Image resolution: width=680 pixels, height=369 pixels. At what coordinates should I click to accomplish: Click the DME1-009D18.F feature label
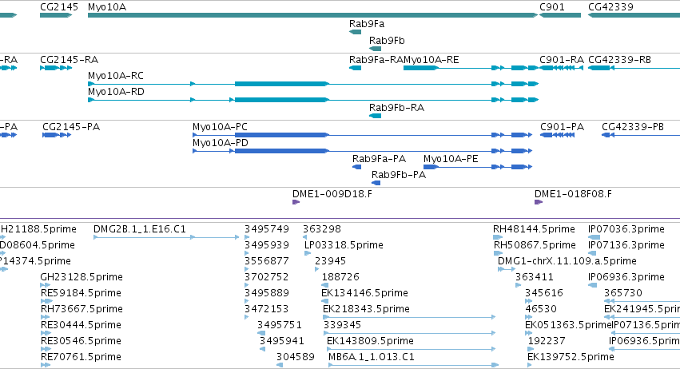332,194
